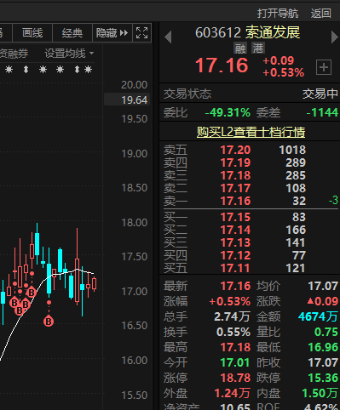
Task: Click 返回 to go back
Action: [x=320, y=14]
